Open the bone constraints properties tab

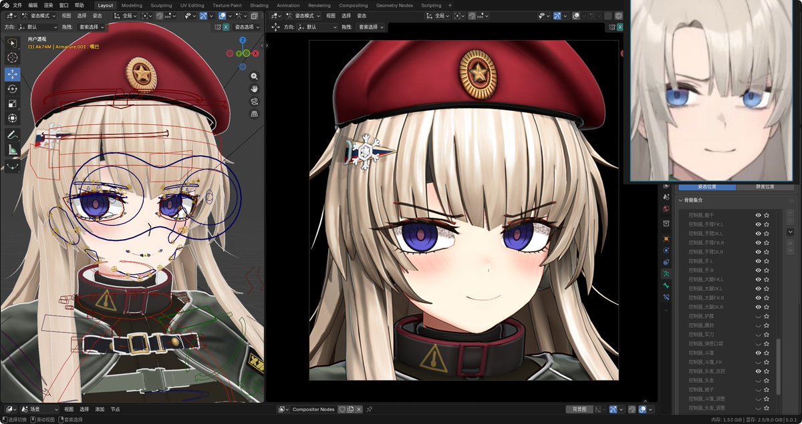(666, 296)
